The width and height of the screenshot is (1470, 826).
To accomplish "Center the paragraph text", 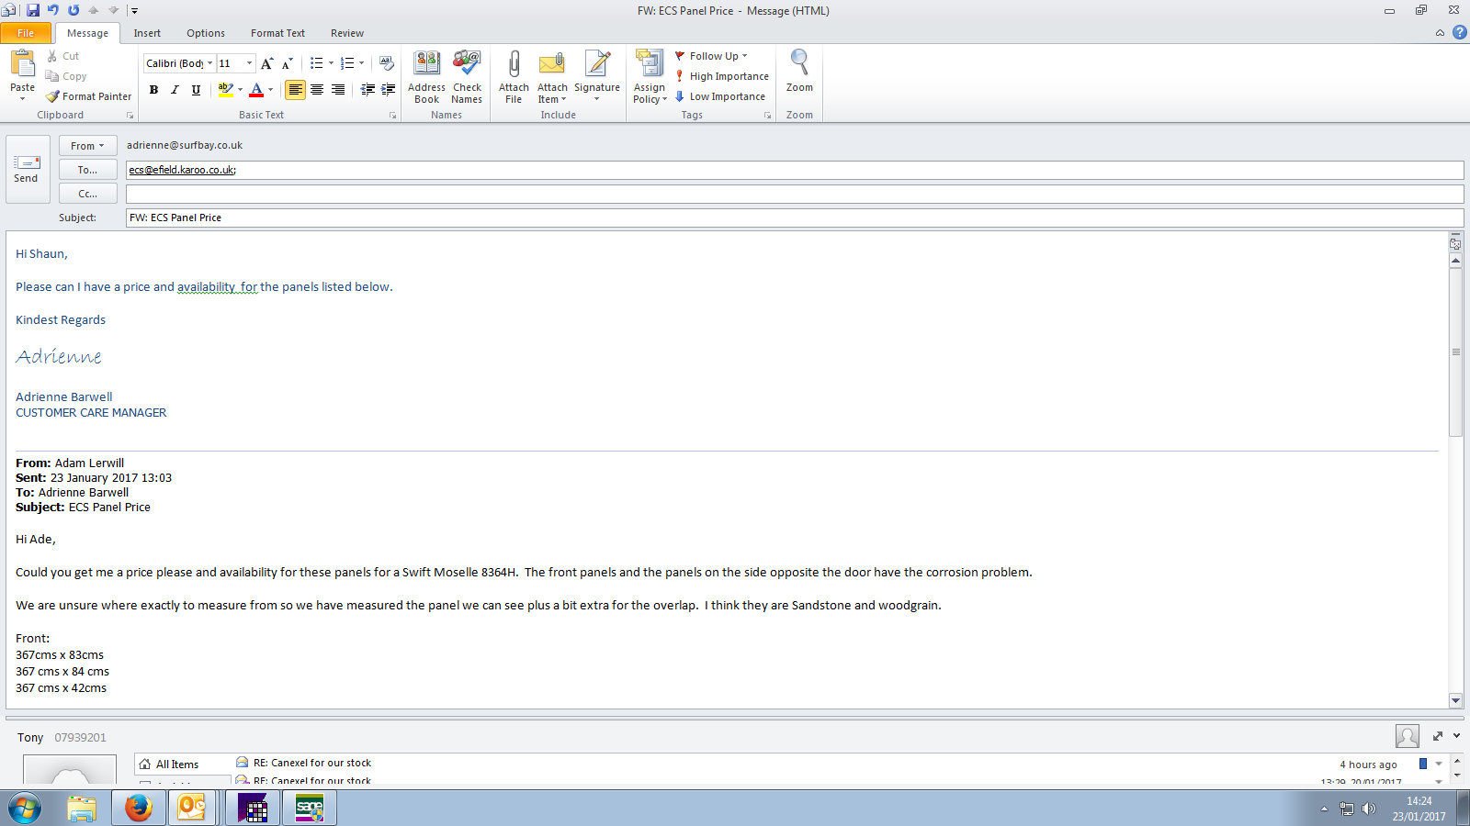I will (x=317, y=90).
